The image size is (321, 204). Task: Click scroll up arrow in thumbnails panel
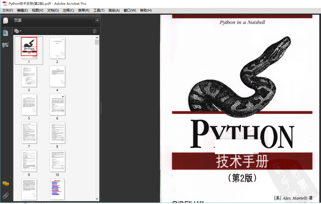tap(97, 38)
